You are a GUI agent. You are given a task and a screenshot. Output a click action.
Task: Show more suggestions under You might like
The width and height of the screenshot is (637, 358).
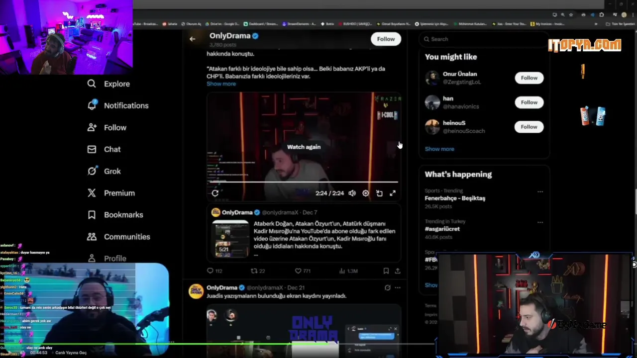pyautogui.click(x=439, y=149)
